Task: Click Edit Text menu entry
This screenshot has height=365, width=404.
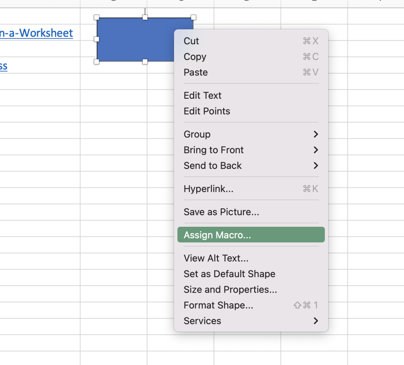Action: 251,95
